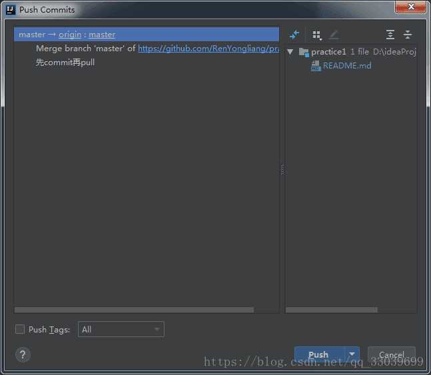Open the Group By toolbar icon

(317, 35)
